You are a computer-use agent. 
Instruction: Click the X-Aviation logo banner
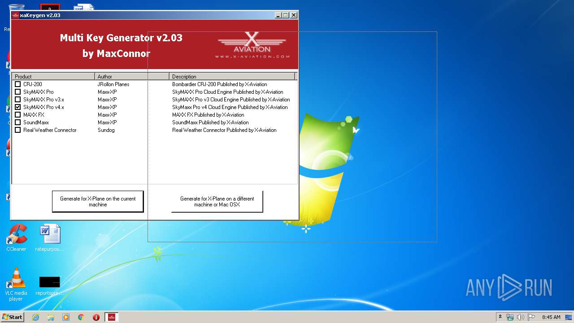pyautogui.click(x=252, y=45)
